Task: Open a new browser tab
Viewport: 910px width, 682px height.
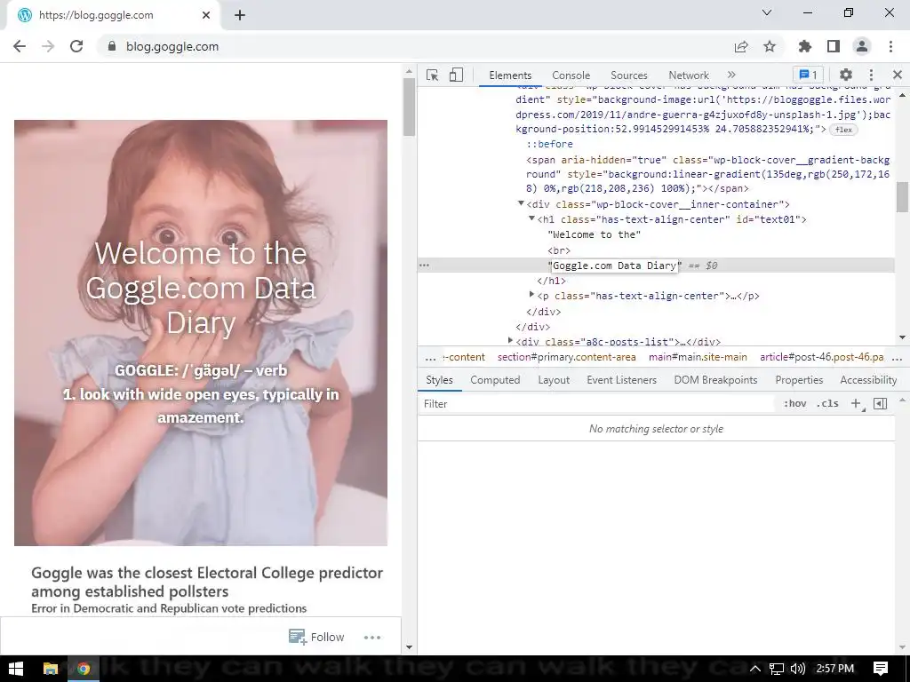Action: (240, 15)
